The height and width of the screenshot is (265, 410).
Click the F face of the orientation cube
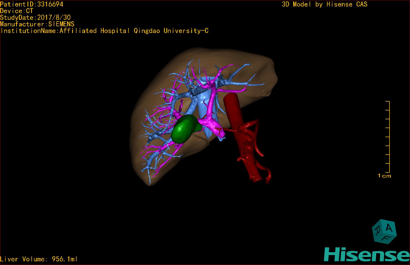coord(386,238)
